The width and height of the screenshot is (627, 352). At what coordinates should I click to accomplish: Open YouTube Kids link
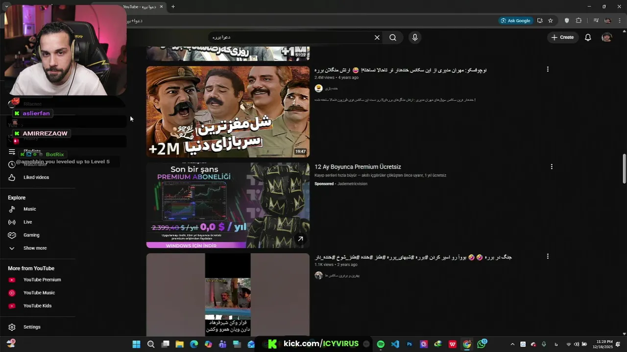37,306
